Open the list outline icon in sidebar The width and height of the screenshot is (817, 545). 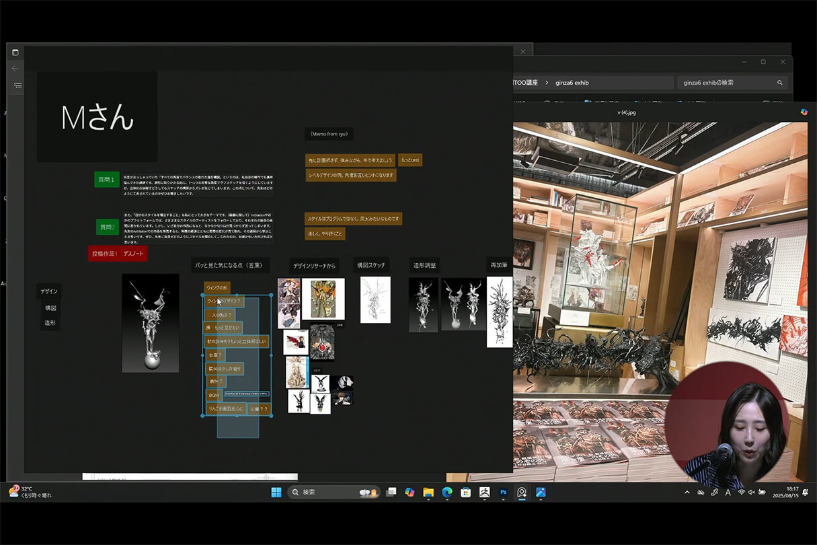[x=17, y=85]
